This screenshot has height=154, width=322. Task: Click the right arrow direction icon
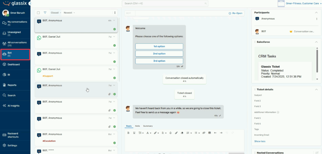pyautogui.click(x=221, y=133)
